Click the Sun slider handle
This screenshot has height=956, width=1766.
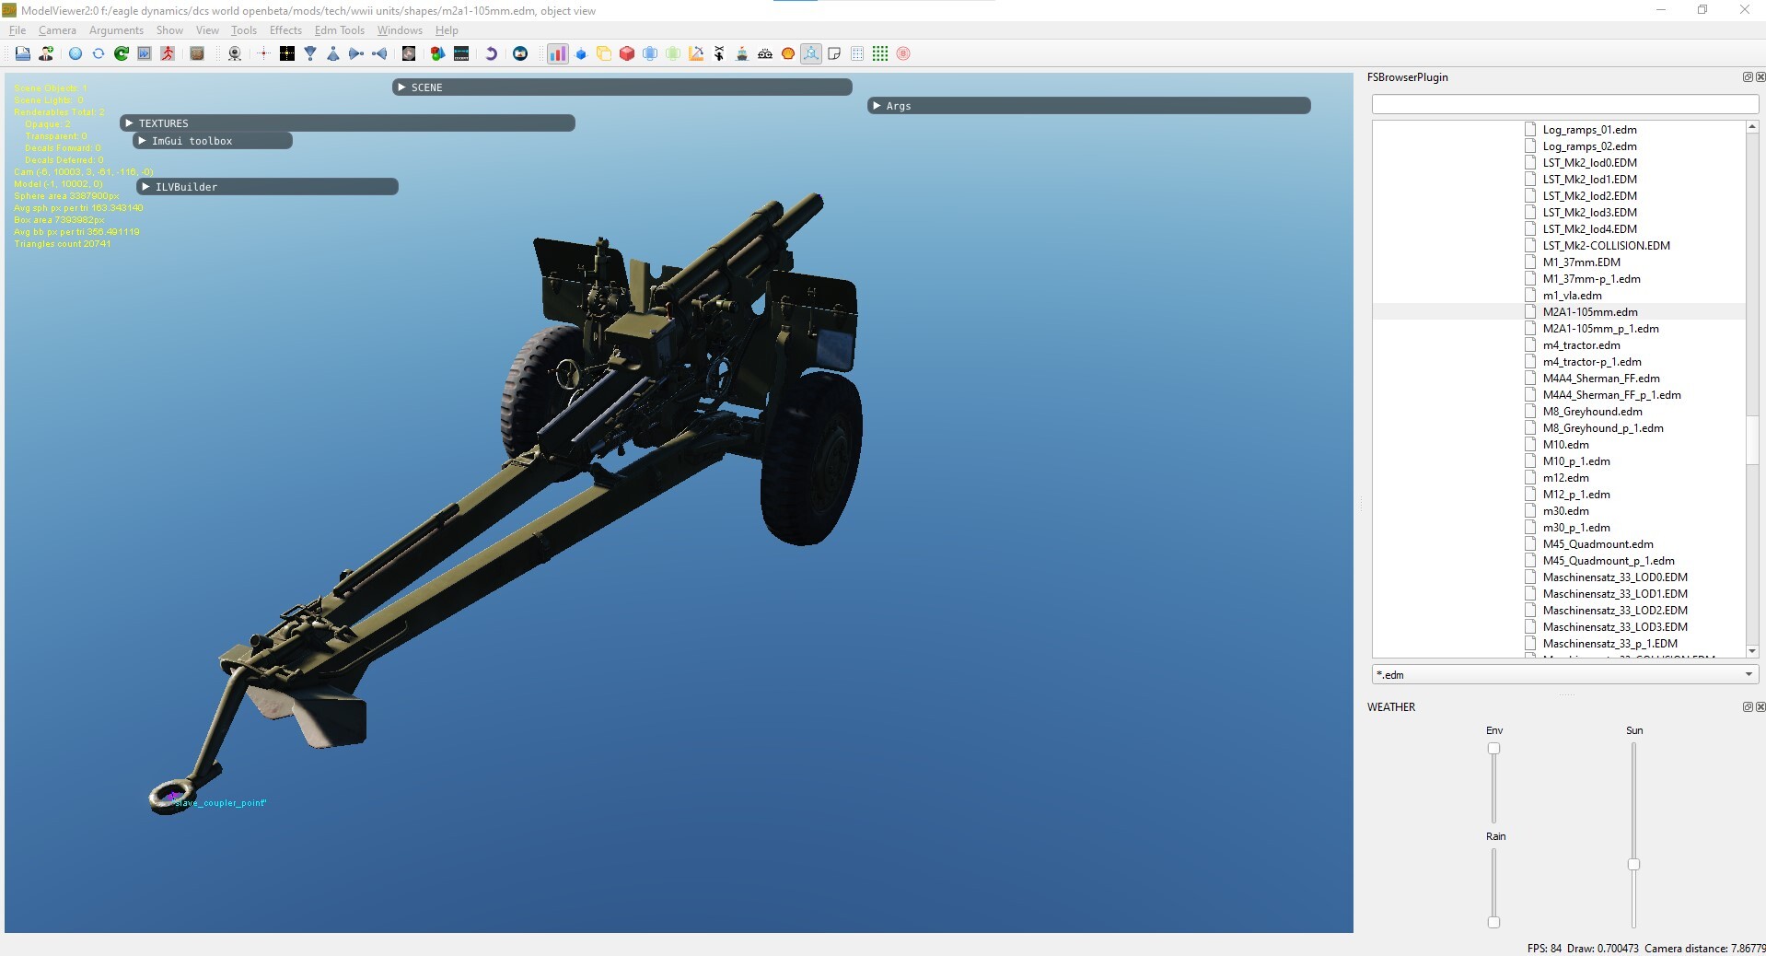coord(1633,864)
